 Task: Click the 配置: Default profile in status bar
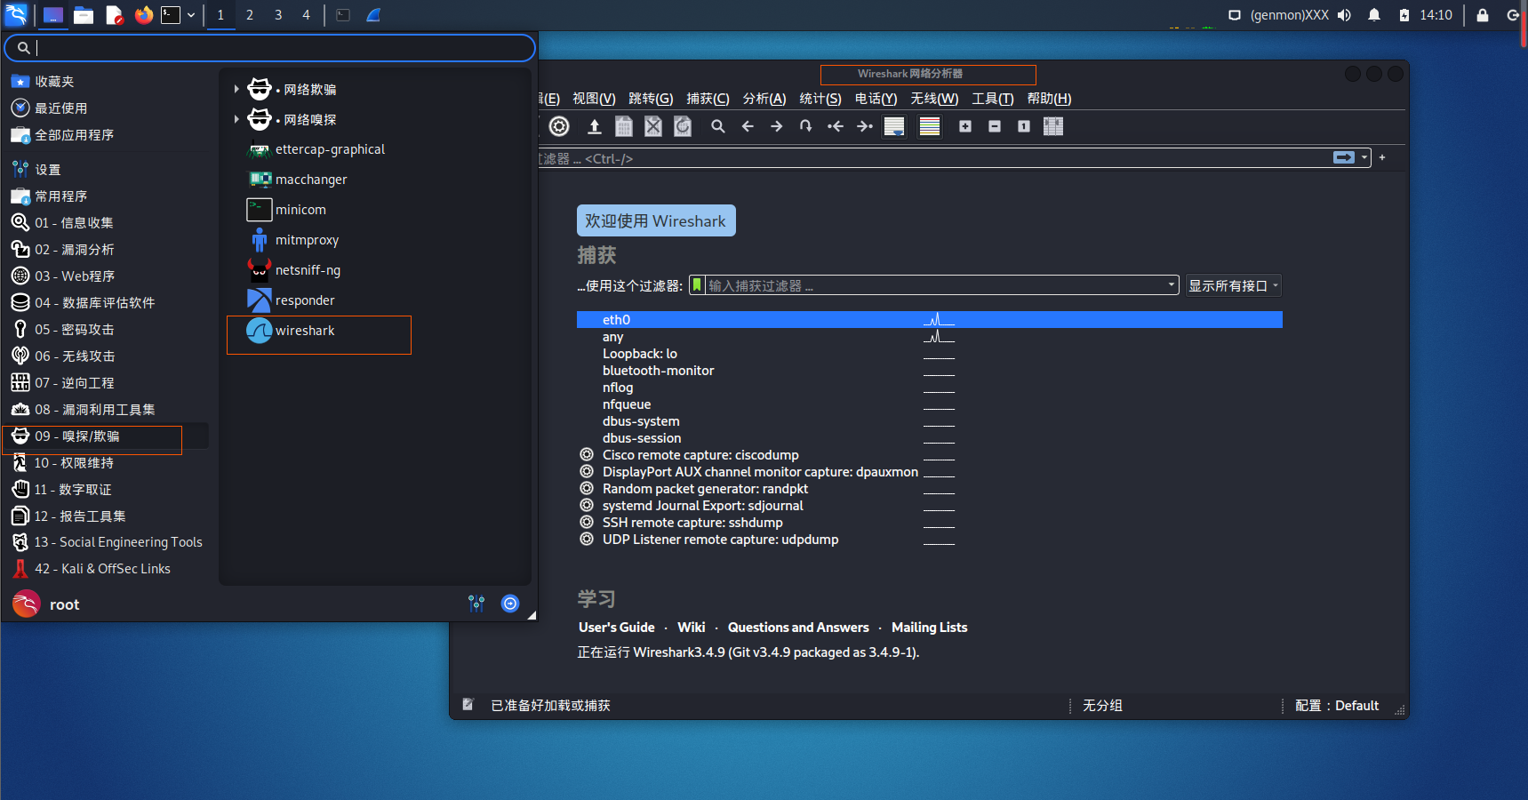(1337, 706)
